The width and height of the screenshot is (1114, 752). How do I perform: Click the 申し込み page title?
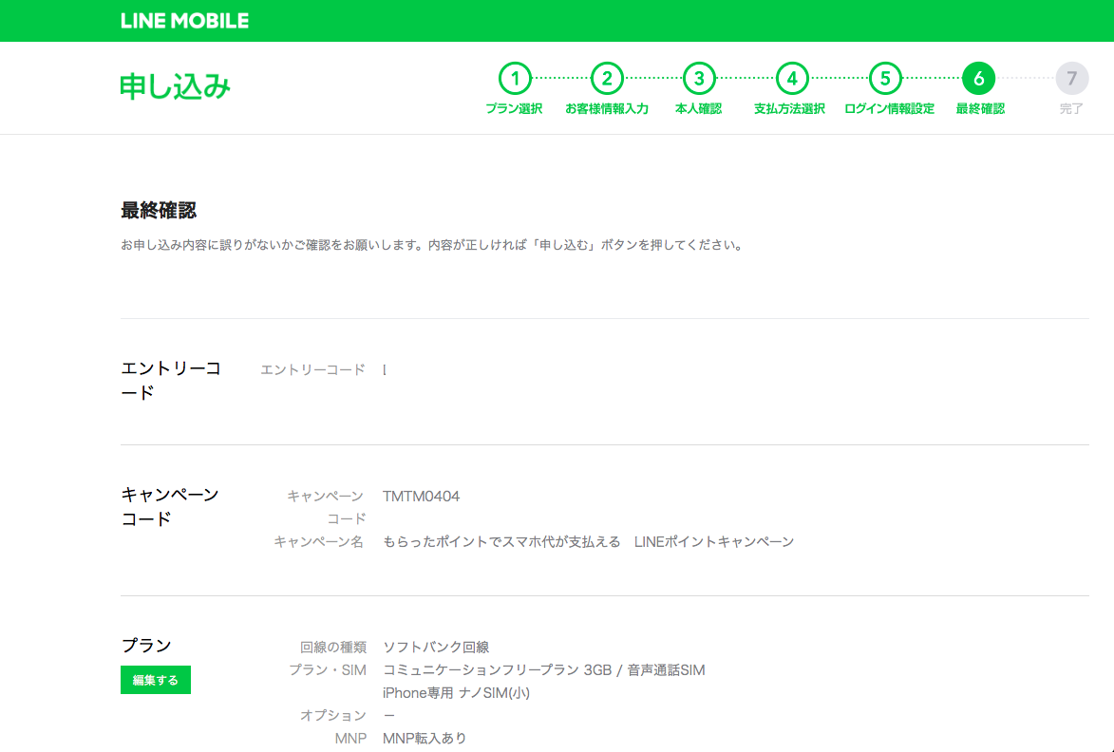(176, 86)
